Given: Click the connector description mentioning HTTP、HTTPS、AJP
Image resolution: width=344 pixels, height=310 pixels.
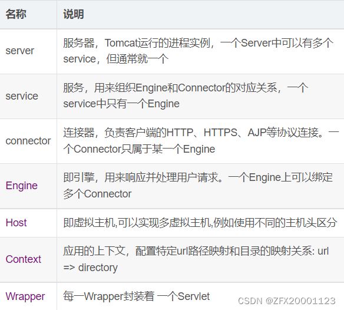Looking at the screenshot, I should tap(201, 141).
